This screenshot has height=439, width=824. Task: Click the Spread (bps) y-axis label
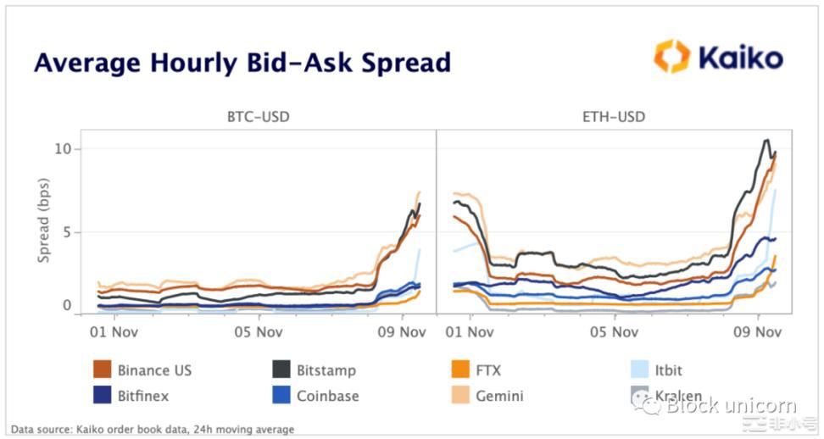pyautogui.click(x=44, y=220)
